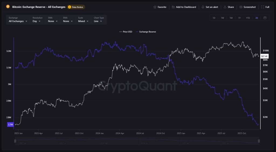Open the Scale Mixed dropdown
This screenshot has width=276, height=152.
pyautogui.click(x=83, y=20)
